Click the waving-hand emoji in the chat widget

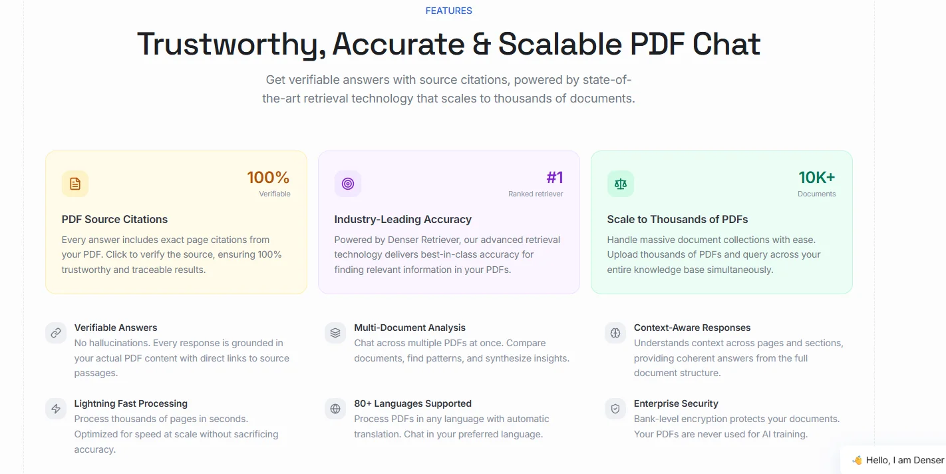pos(856,459)
